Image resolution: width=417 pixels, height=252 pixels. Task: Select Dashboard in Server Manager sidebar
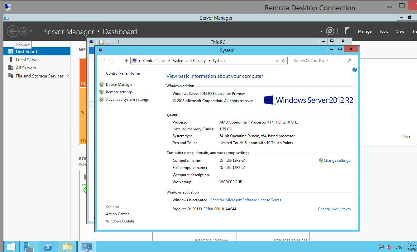pos(37,52)
